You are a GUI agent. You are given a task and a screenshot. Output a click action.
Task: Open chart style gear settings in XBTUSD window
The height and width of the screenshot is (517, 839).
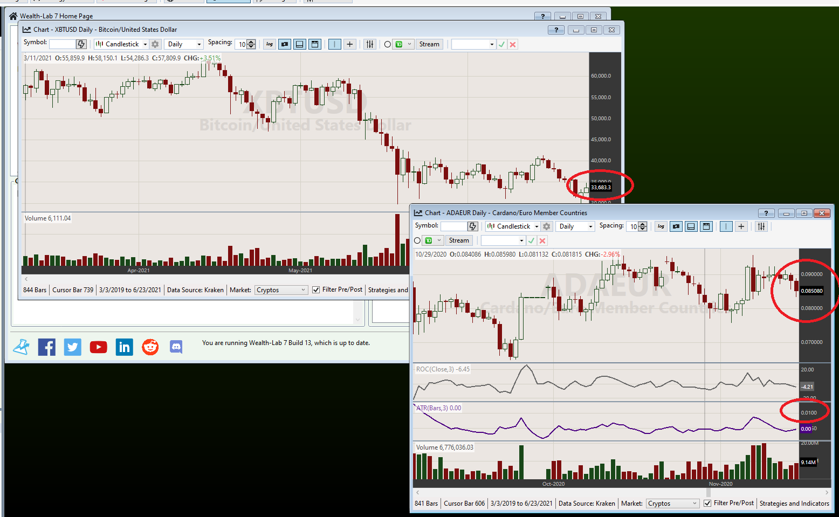pyautogui.click(x=155, y=44)
